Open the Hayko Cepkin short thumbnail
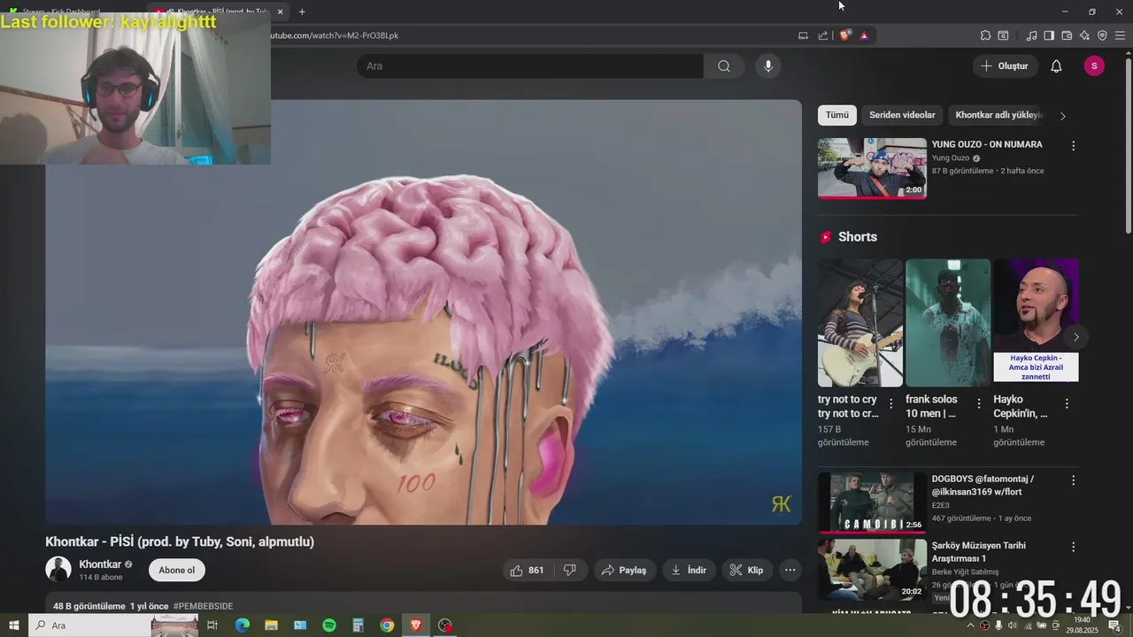Viewport: 1133px width, 637px height. tap(1036, 323)
